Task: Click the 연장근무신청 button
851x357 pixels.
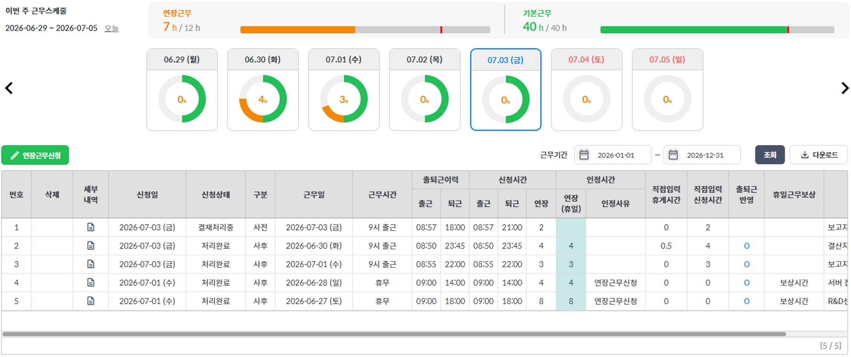Action: point(35,155)
